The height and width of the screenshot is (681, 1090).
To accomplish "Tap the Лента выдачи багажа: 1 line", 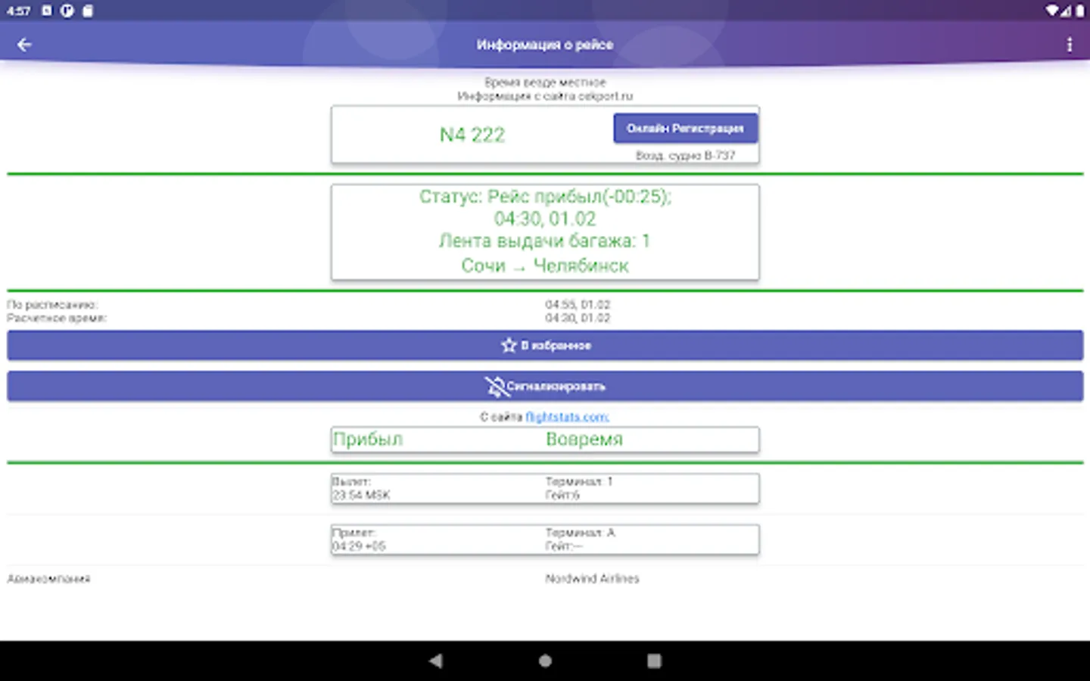I will point(544,241).
